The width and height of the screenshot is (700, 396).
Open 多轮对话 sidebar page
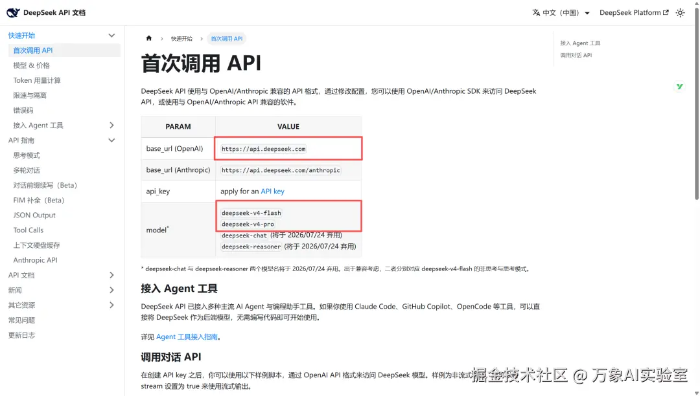coord(27,170)
